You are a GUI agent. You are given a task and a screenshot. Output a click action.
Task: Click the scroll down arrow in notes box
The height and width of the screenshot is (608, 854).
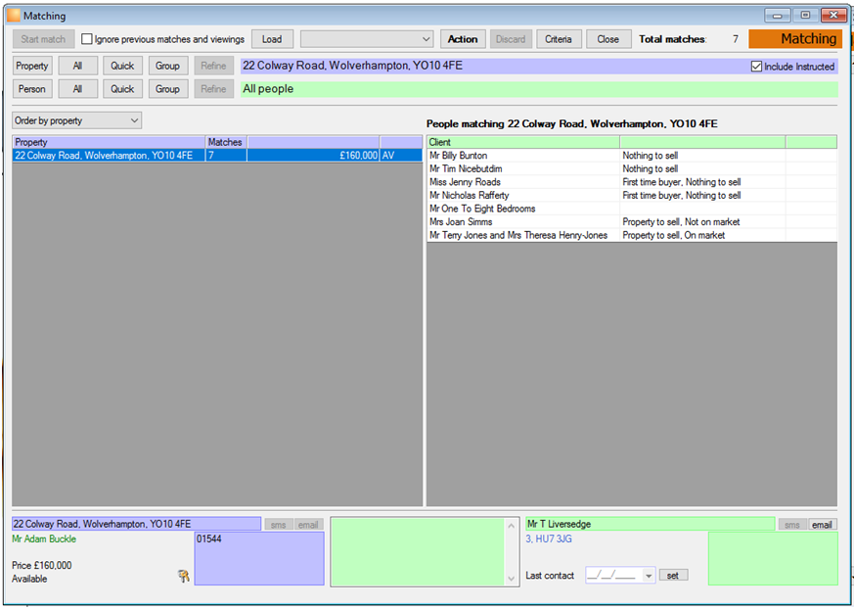511,579
